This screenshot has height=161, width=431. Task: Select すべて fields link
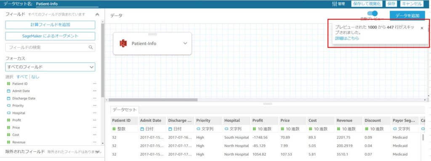click(x=22, y=77)
